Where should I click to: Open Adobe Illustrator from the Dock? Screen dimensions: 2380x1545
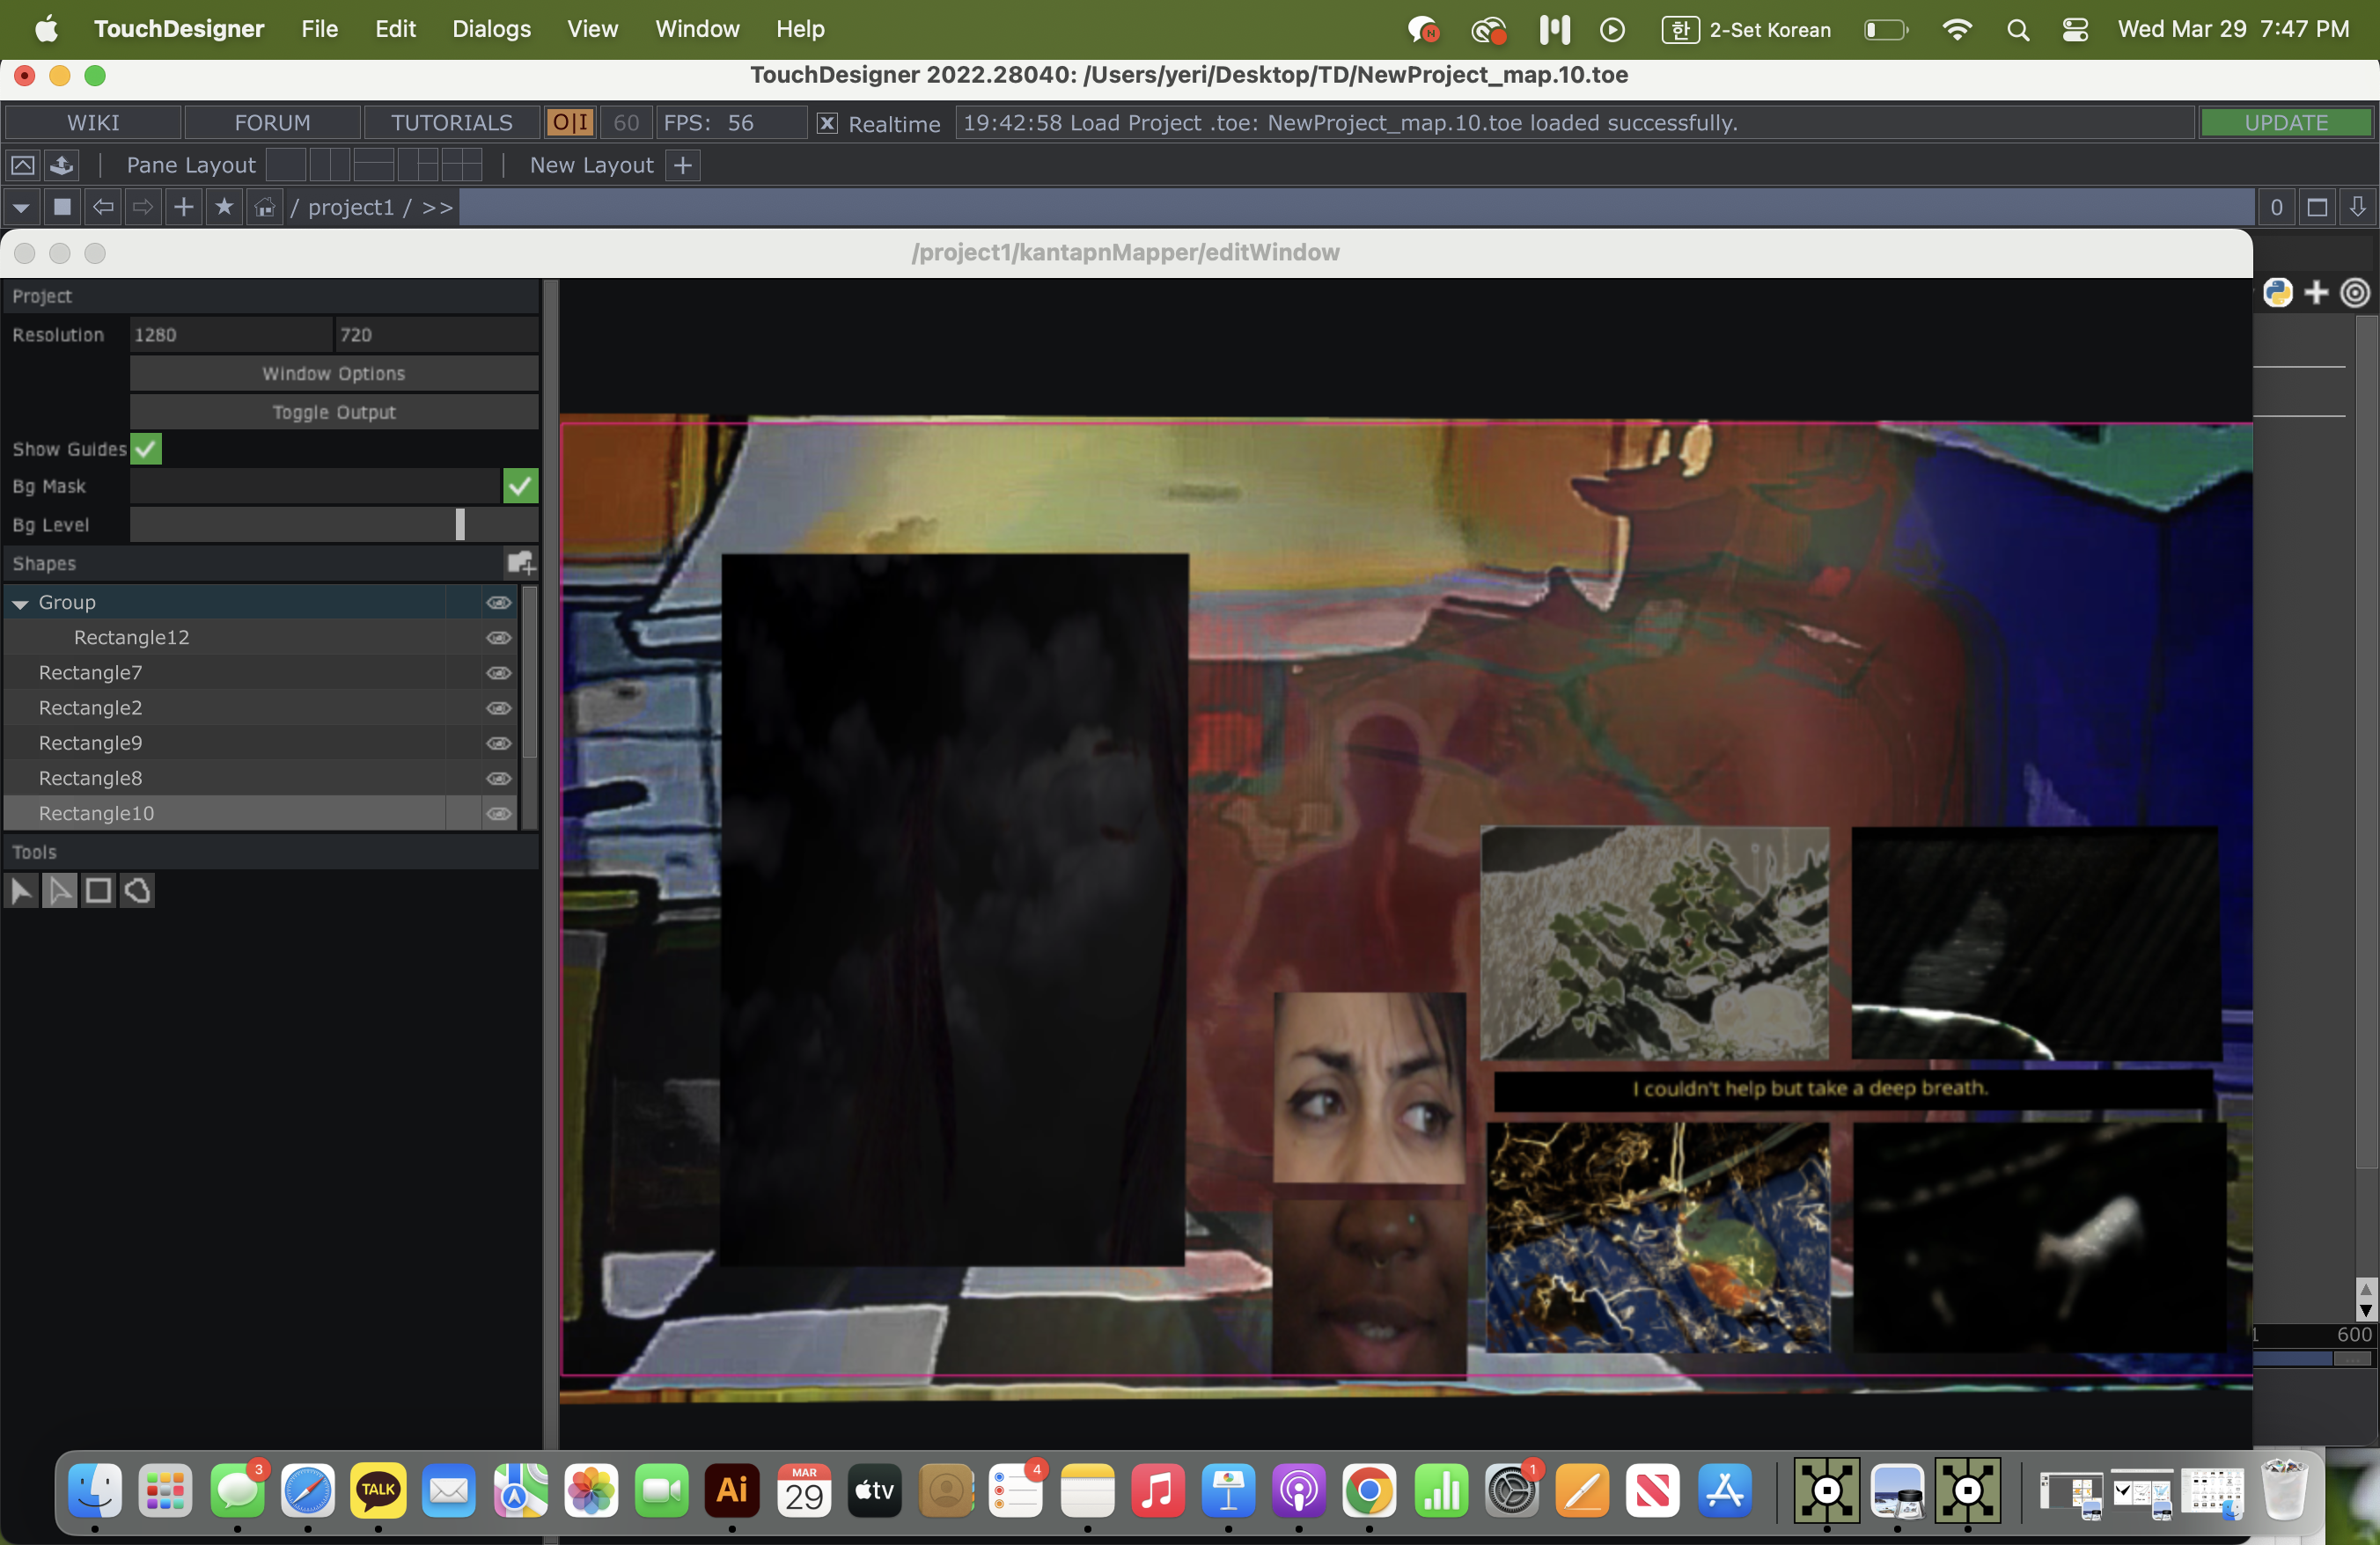[x=732, y=1490]
